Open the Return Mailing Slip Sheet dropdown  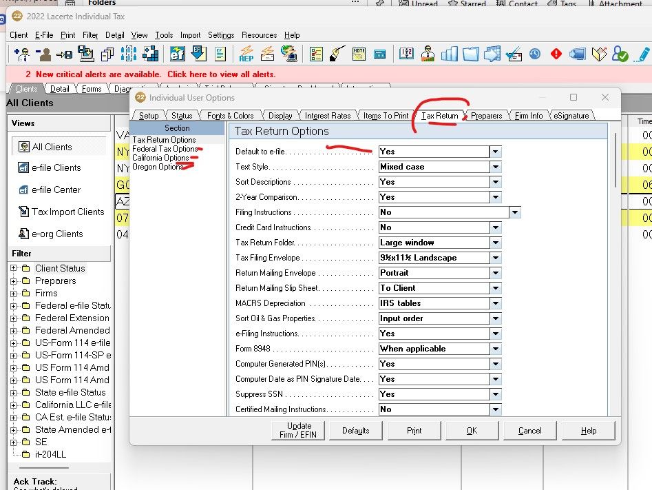495,288
